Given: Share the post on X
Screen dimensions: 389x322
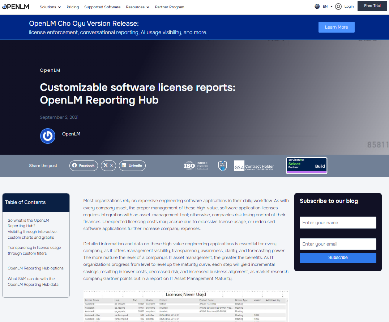Looking at the screenshot, I should pyautogui.click(x=108, y=166).
